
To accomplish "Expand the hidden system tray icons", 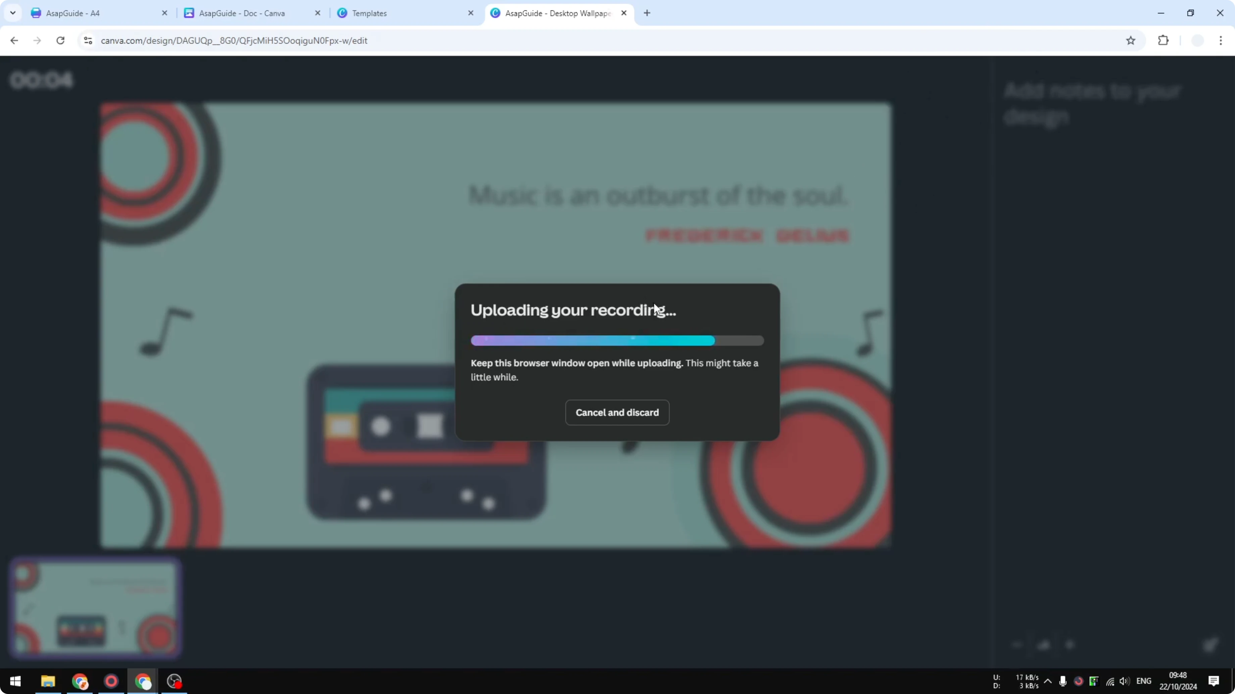I will 1048,681.
